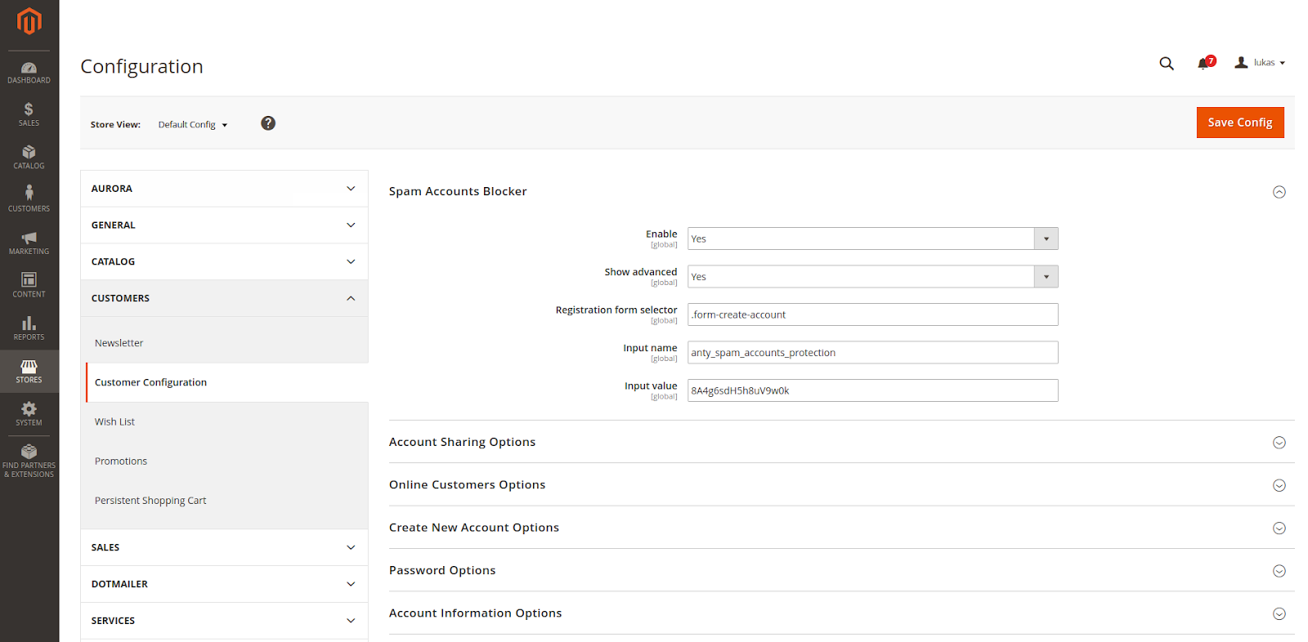Click the Registration form selector field
Screen dimensions: 1308x642
[x=872, y=314]
